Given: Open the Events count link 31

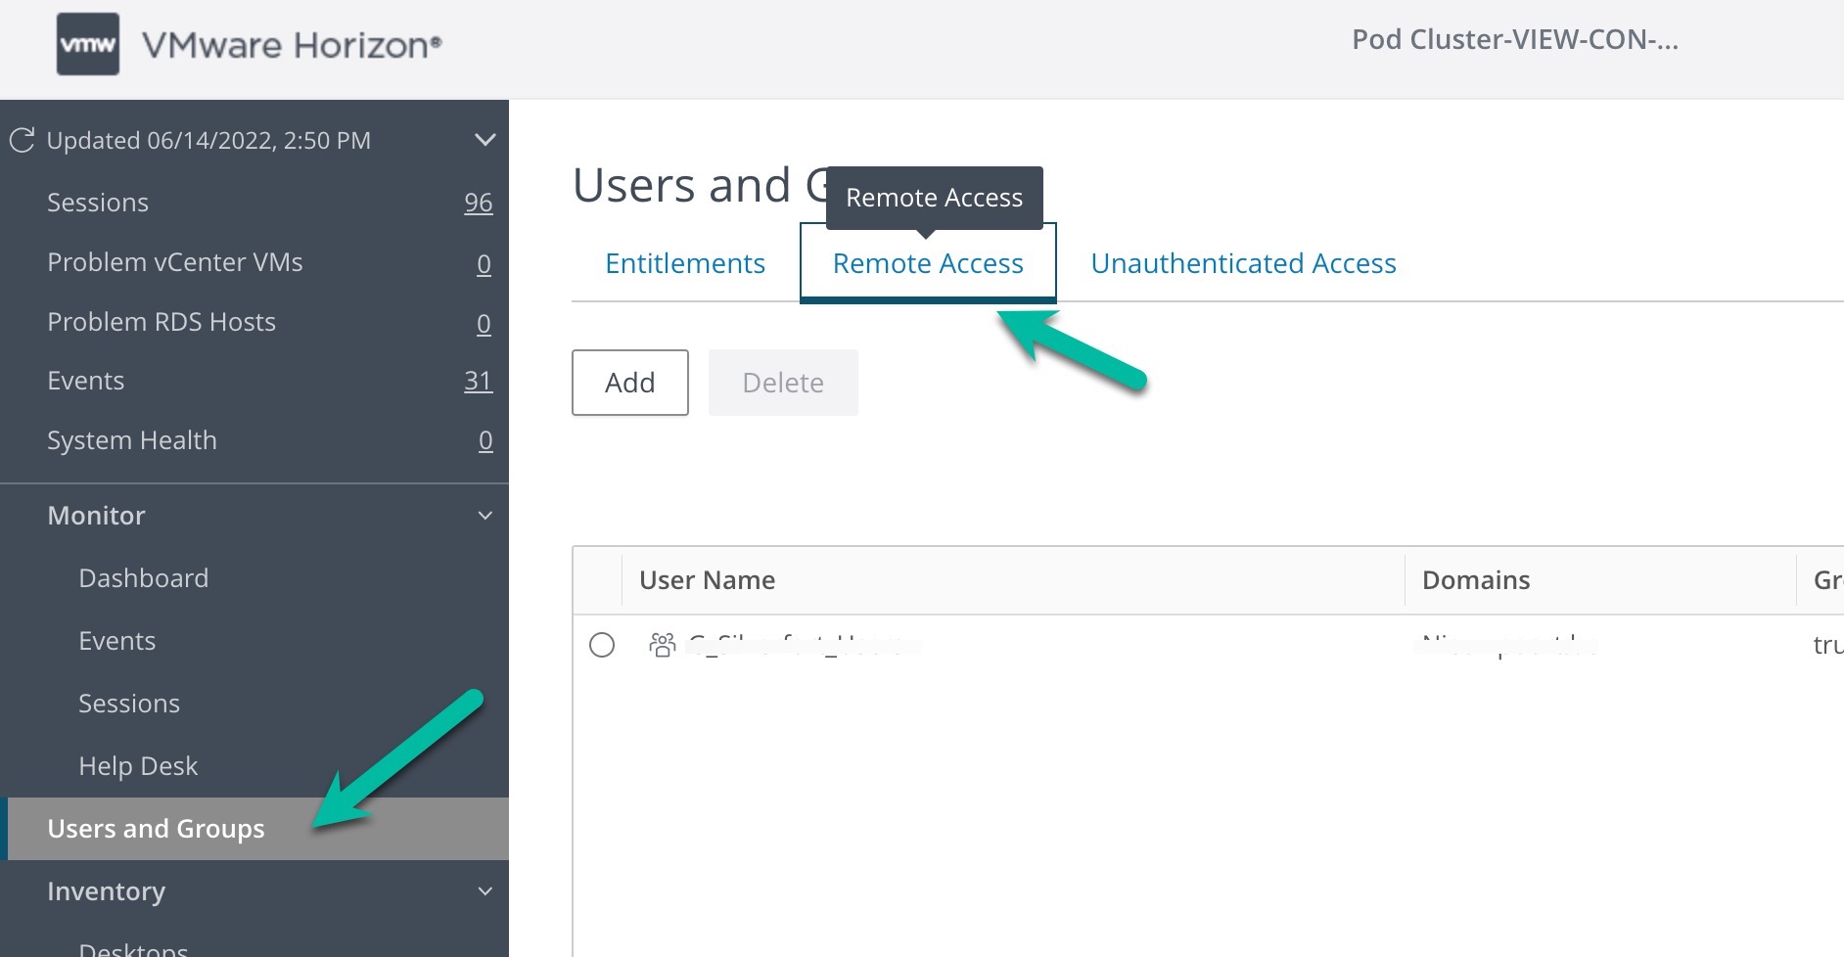Looking at the screenshot, I should tap(478, 381).
